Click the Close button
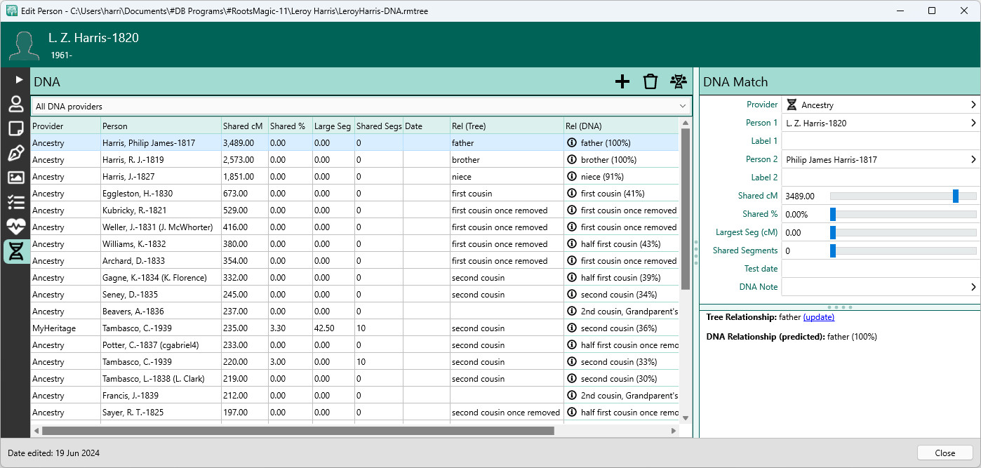 point(945,453)
